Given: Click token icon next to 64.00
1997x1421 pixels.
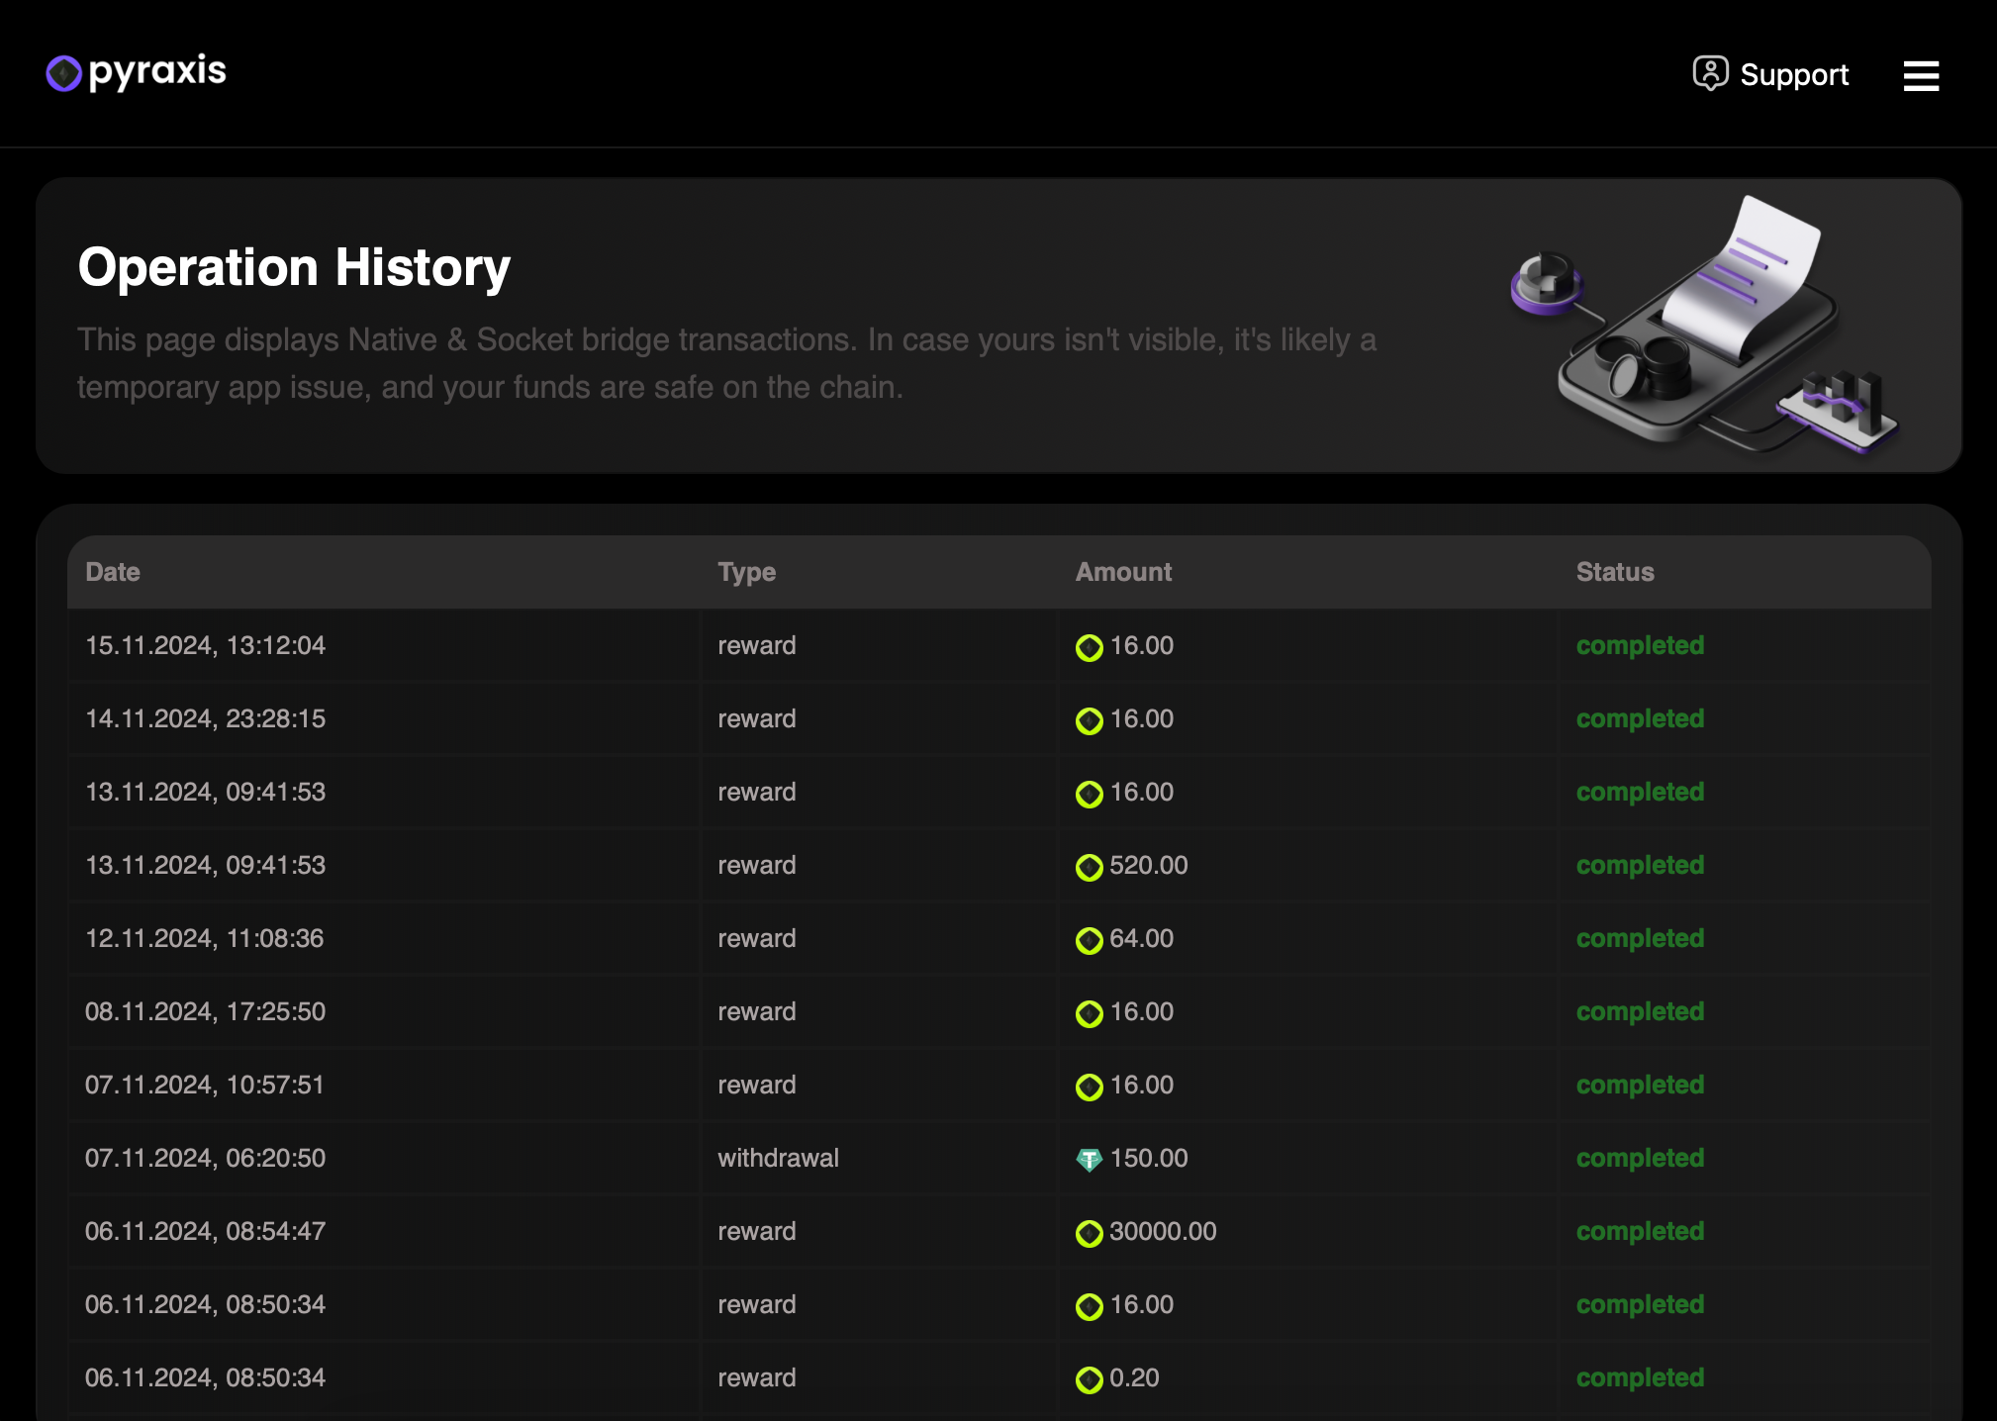Looking at the screenshot, I should tap(1090, 940).
